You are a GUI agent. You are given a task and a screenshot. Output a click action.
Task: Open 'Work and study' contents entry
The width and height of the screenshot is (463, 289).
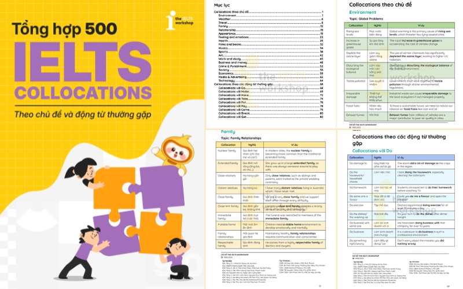pyautogui.click(x=271, y=59)
